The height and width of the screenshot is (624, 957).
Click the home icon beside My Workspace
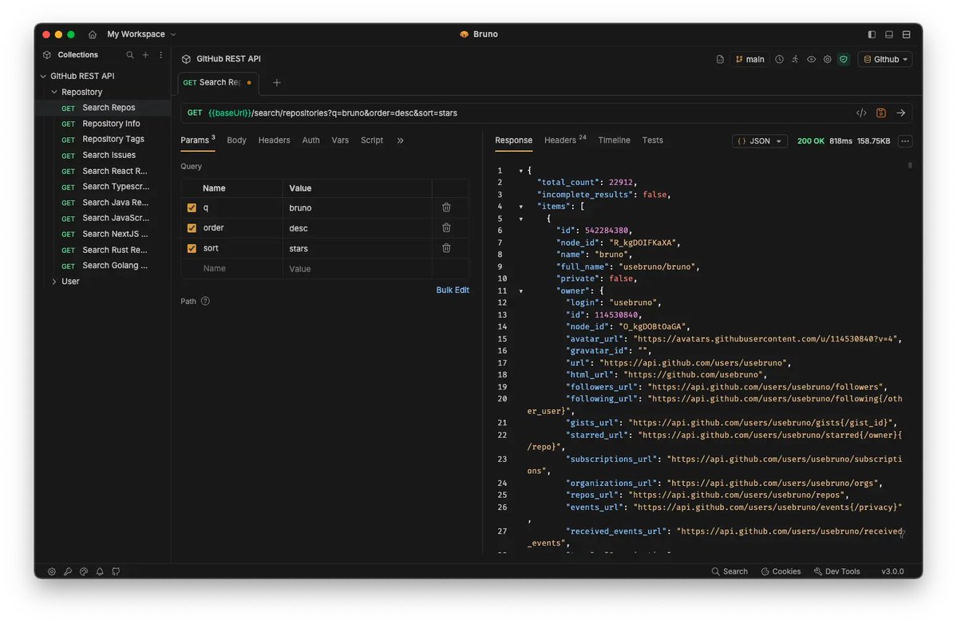pyautogui.click(x=92, y=34)
